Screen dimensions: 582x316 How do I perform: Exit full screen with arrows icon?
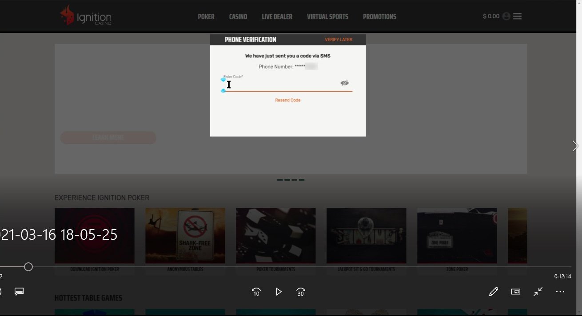(x=538, y=292)
